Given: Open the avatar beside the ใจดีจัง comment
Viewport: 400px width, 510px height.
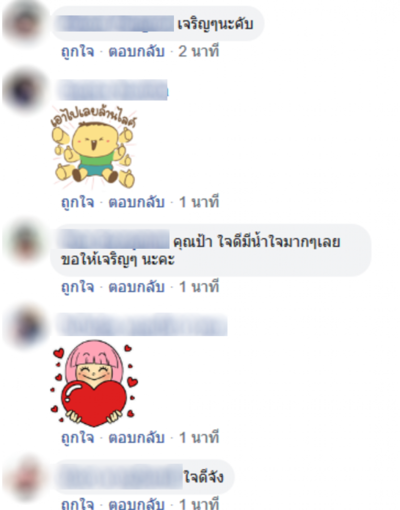Looking at the screenshot, I should click(25, 478).
